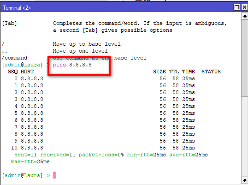Viewport: 248px width, 185px height.
Task: Click the 'SEQ' column header
Action: click(x=13, y=72)
